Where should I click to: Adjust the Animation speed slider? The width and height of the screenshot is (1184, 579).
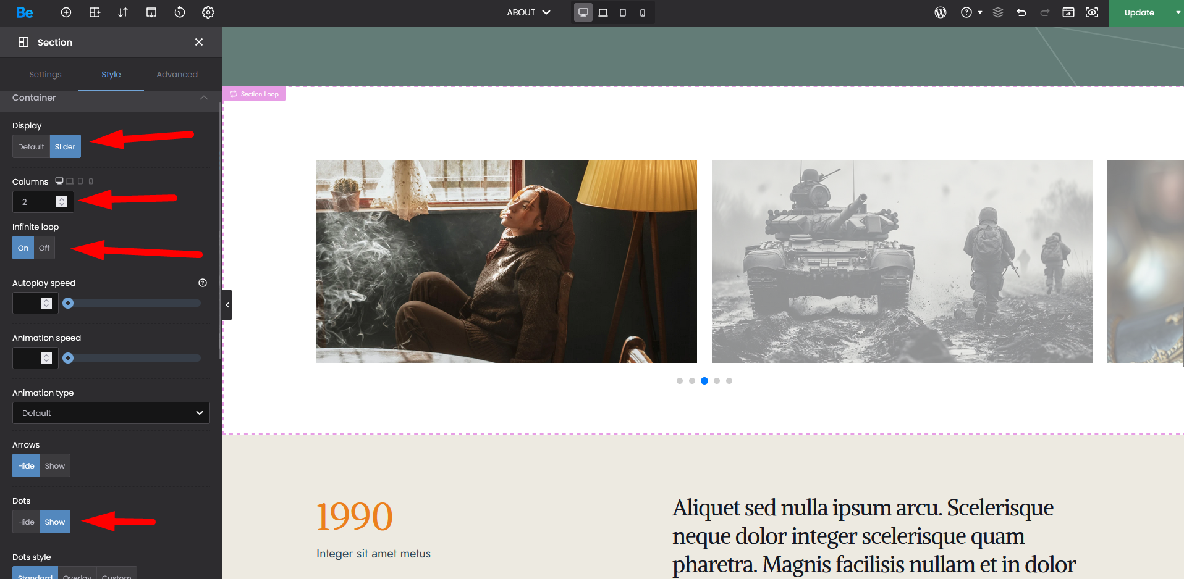132,358
